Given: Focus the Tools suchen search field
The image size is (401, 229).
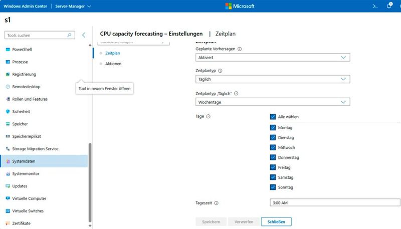Looking at the screenshot, I should click(x=40, y=35).
